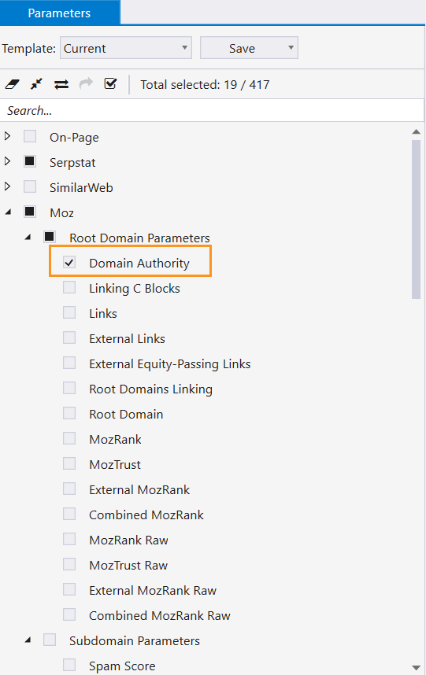426x675 pixels.
Task: Select the MozTrust Raw label
Action: pos(128,565)
